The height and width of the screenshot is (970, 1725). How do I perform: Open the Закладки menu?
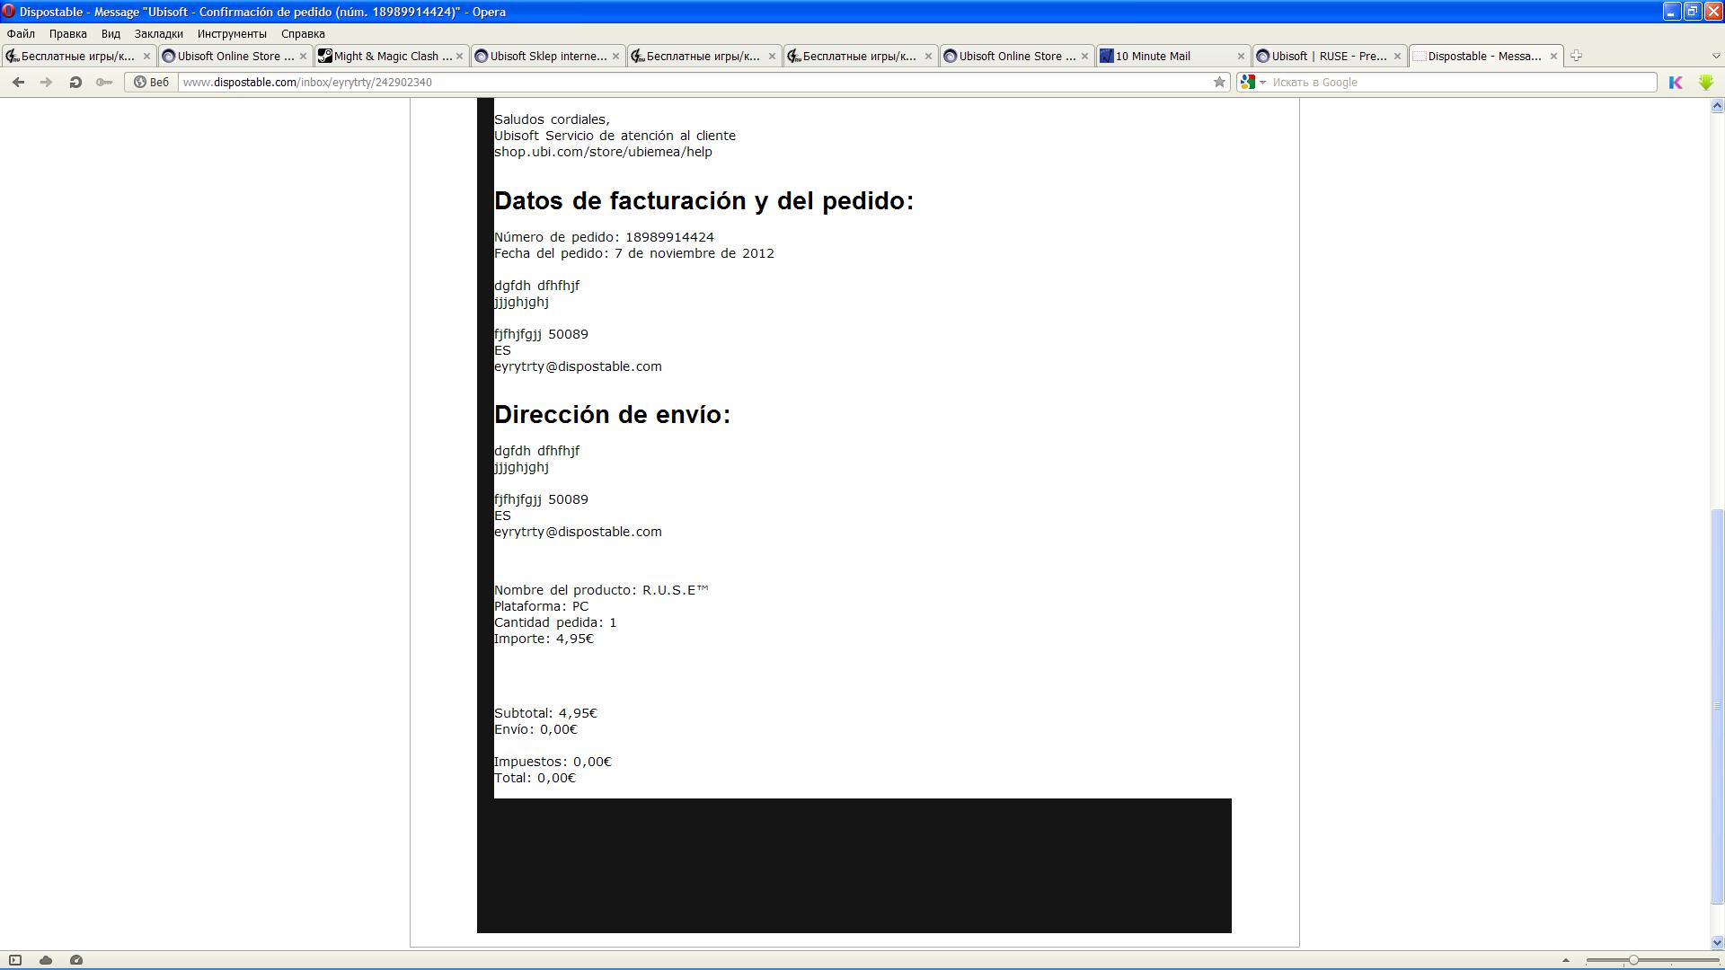(158, 33)
